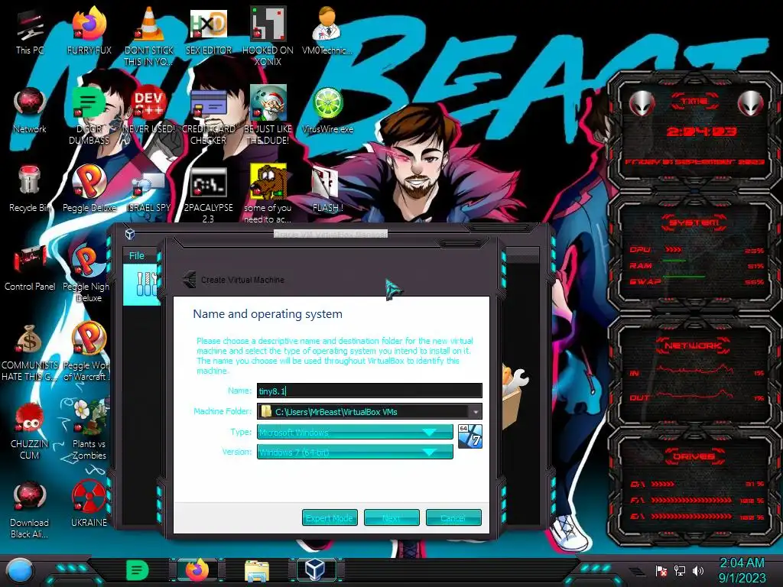Open BE JUST LIKE THE DUDE icon
Viewport: 783px width, 587px height.
268,115
